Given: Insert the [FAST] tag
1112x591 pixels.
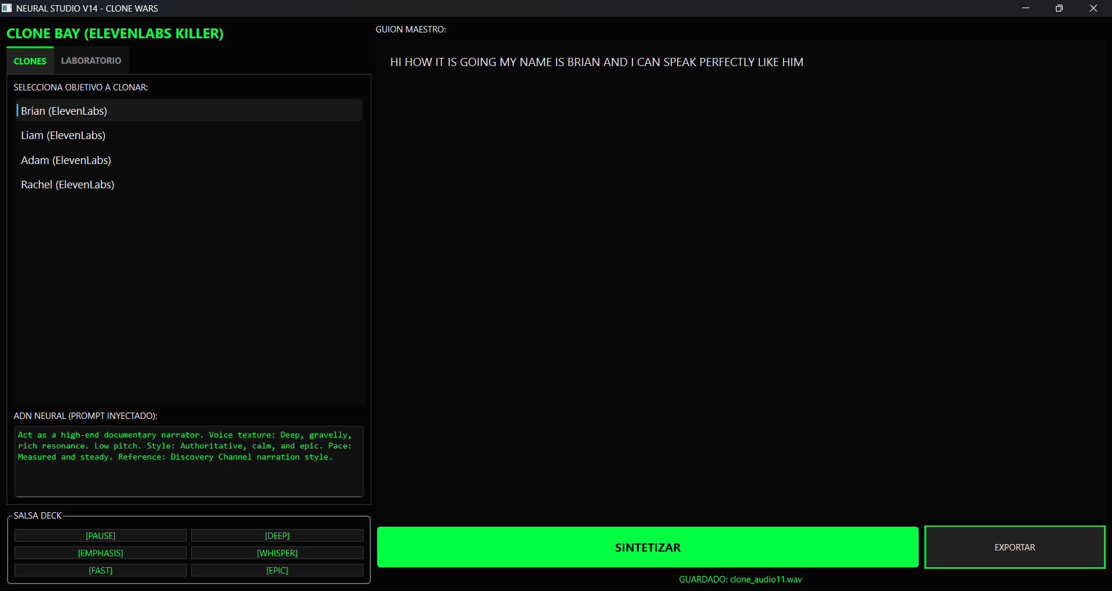Looking at the screenshot, I should click(x=101, y=571).
